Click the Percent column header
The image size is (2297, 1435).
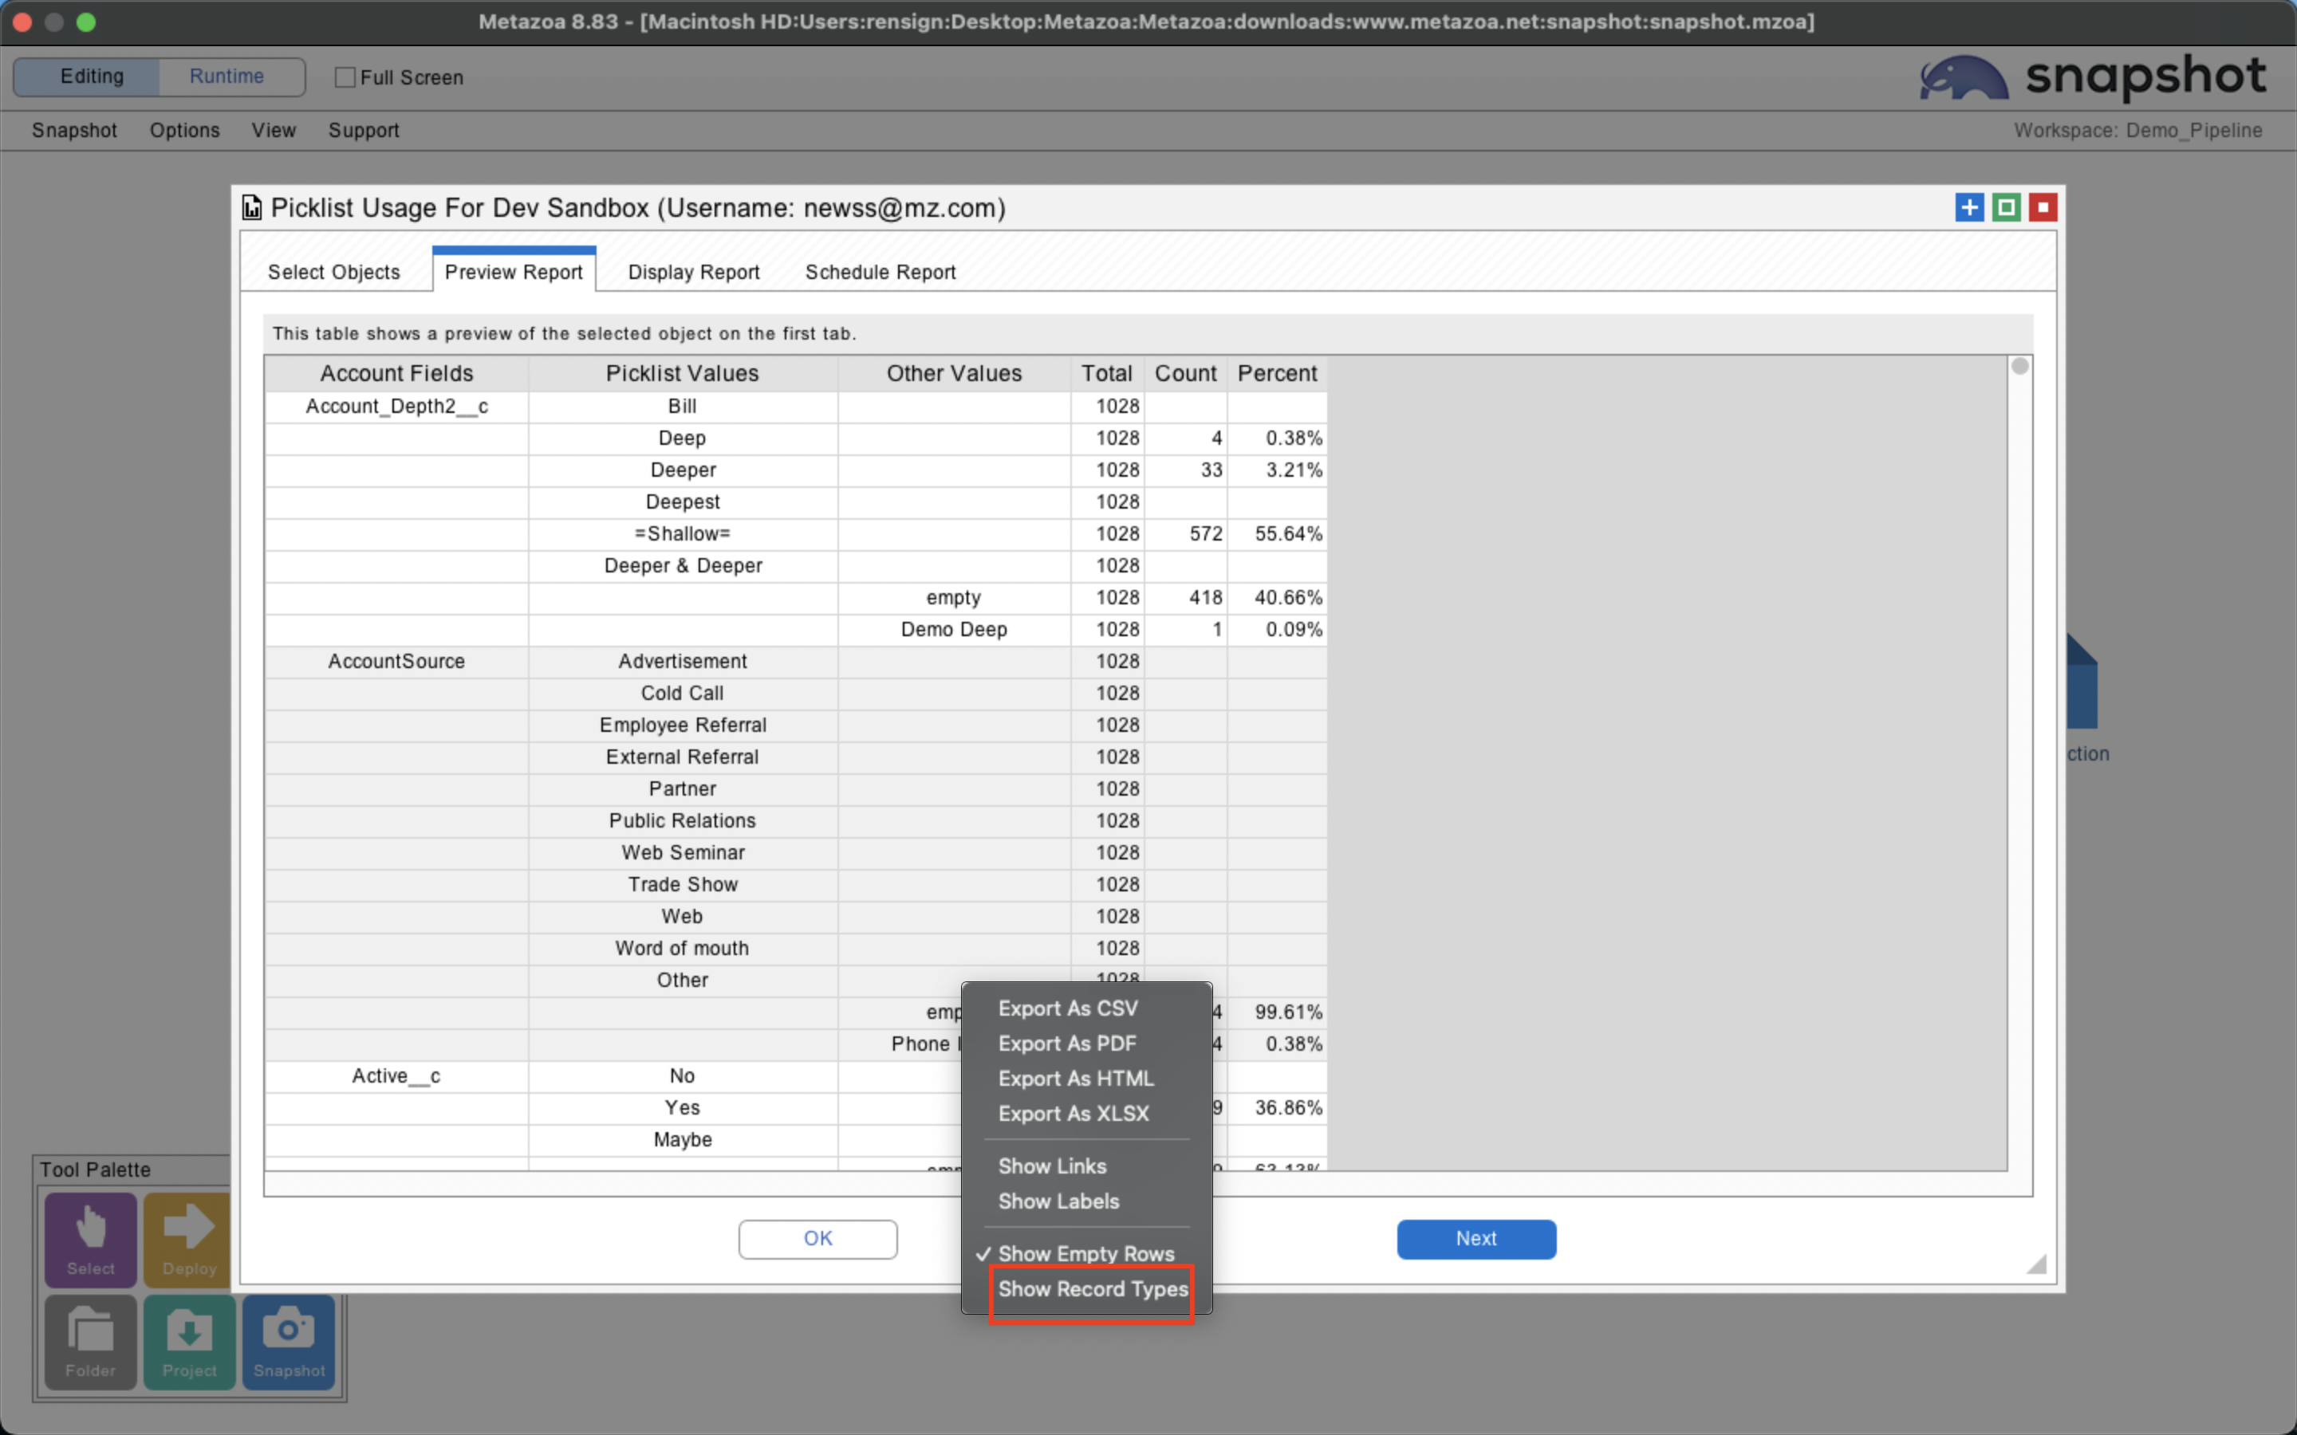(1277, 373)
